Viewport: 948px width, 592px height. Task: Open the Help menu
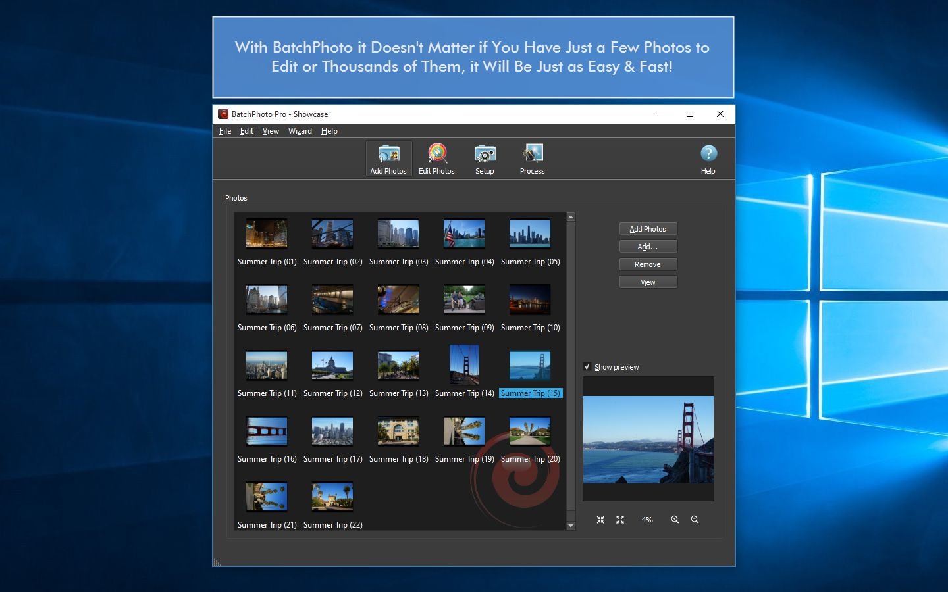click(329, 131)
